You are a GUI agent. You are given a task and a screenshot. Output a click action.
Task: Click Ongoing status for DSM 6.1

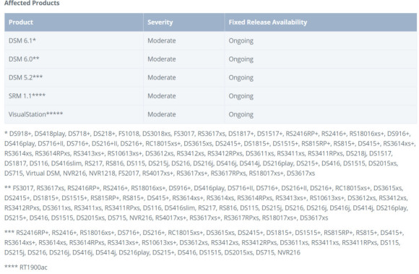coord(241,41)
